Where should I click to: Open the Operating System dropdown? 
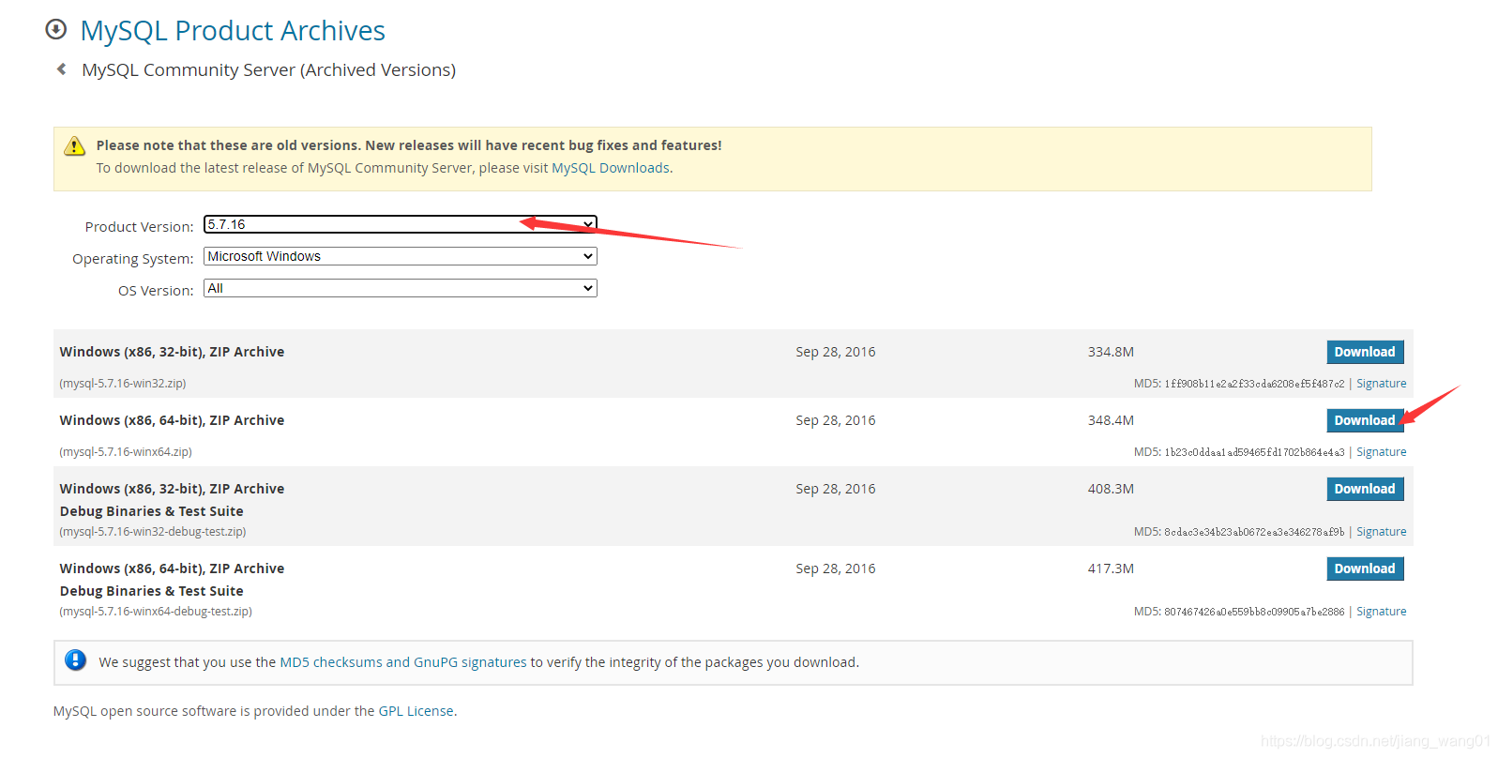[x=401, y=256]
